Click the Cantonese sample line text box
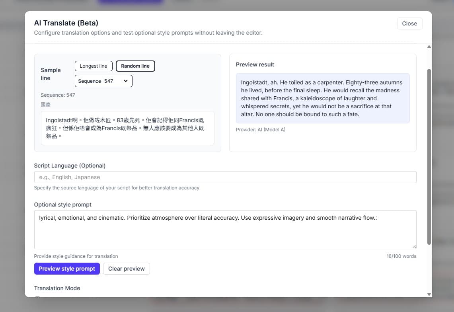The width and height of the screenshot is (454, 312). [127, 128]
